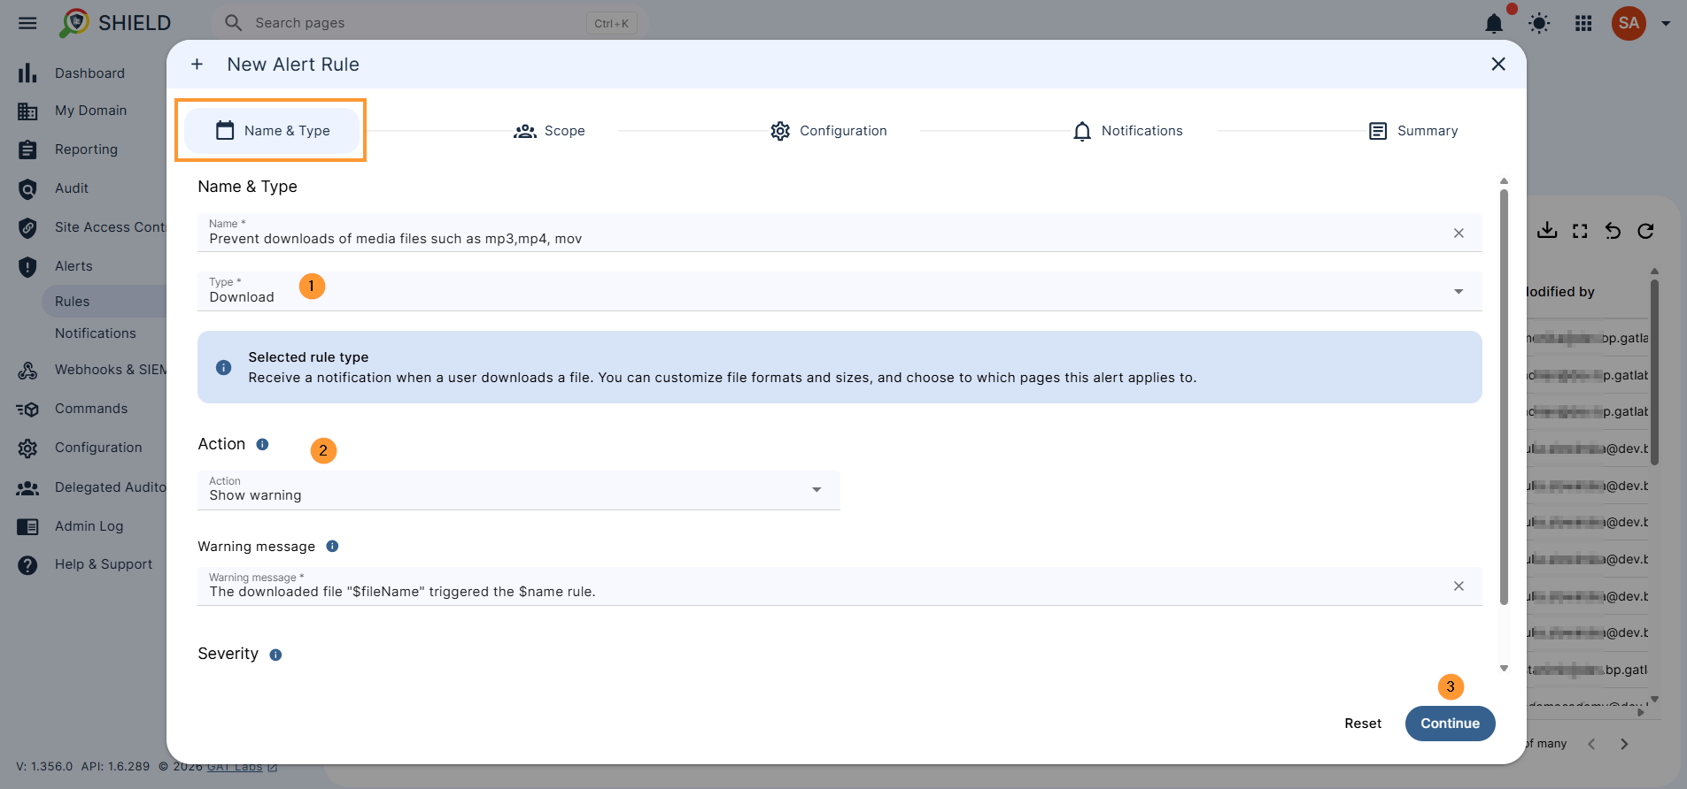
Task: Click the info icon next to Severity
Action: (275, 655)
